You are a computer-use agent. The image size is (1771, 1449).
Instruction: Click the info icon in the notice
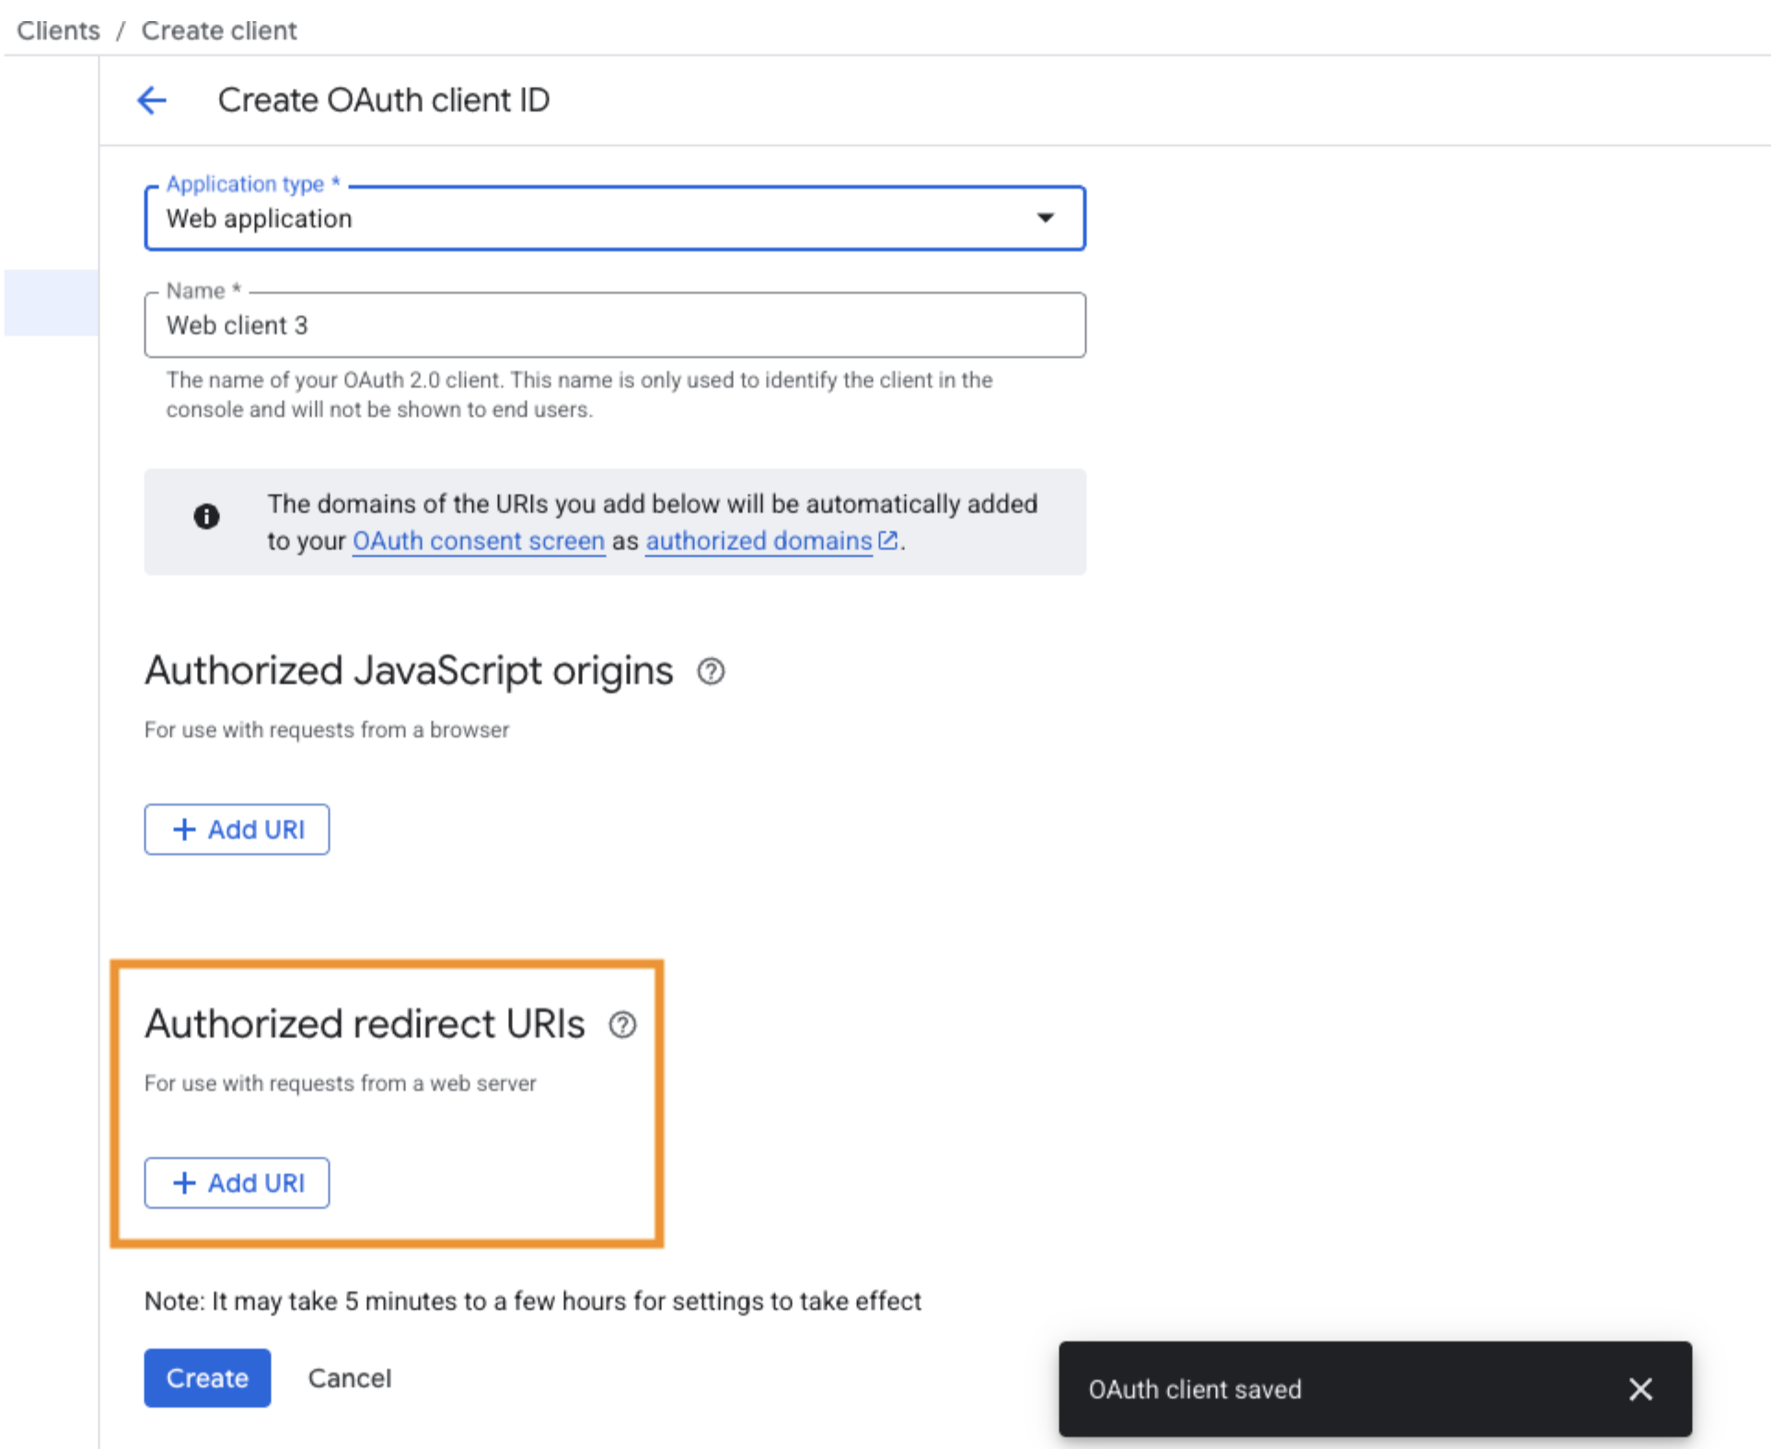click(x=207, y=516)
